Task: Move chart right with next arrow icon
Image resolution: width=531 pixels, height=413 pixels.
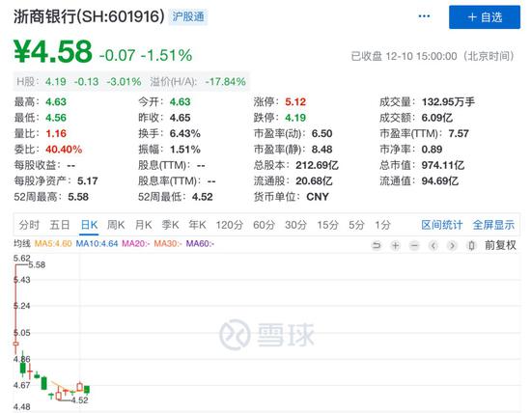Action: 452,245
